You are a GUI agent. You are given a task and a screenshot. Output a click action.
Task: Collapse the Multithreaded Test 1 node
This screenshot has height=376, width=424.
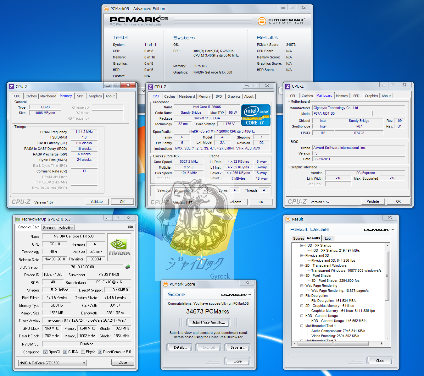pos(302,326)
